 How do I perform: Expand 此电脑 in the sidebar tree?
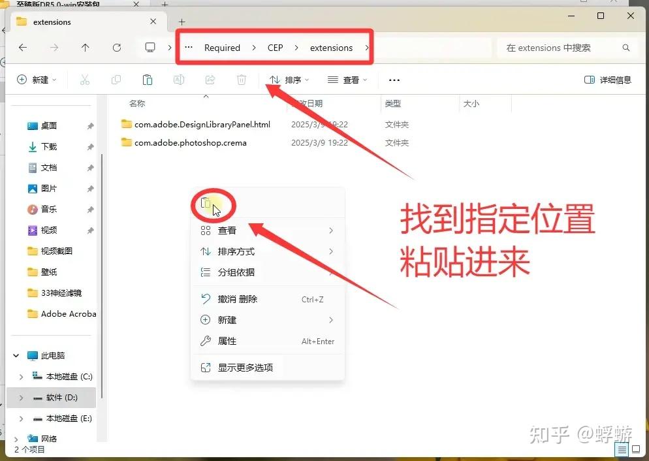pos(16,355)
